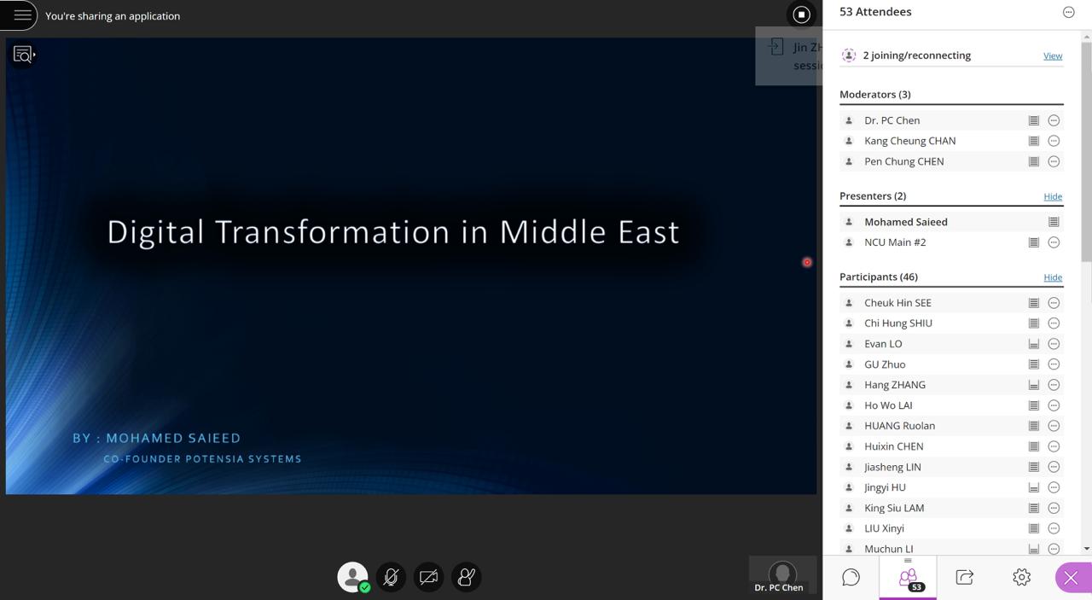Open the My Status and Settings avatar
The width and height of the screenshot is (1092, 600).
tap(352, 577)
